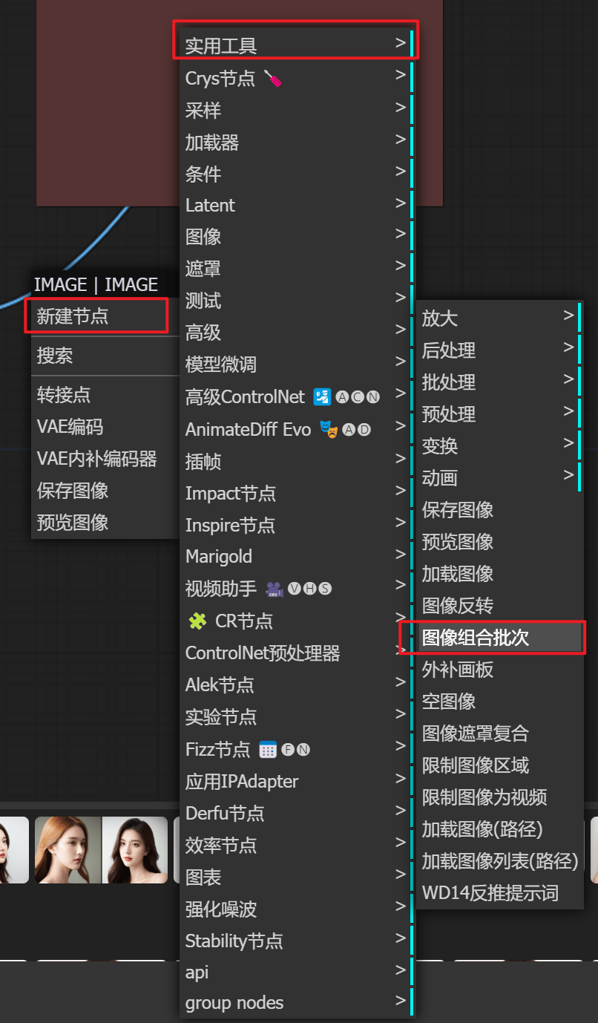The height and width of the screenshot is (1023, 598).
Task: Add a VAE编码 node
Action: [105, 426]
